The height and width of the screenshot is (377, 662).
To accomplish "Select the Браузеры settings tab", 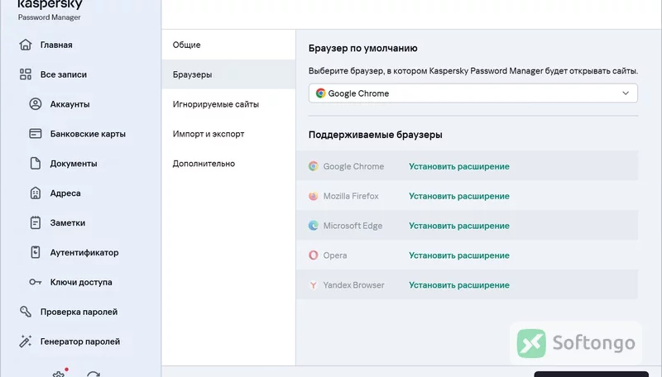I will tap(228, 74).
